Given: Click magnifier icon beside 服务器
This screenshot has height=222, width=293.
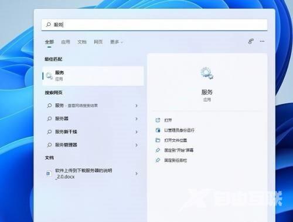Looking at the screenshot, I should [49, 119].
